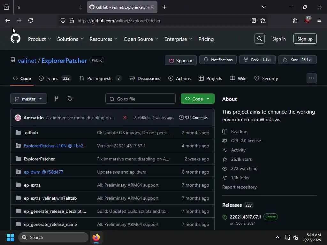Open the Firefox extensions puzzle icon
This screenshot has height=245, width=327.
295,20
